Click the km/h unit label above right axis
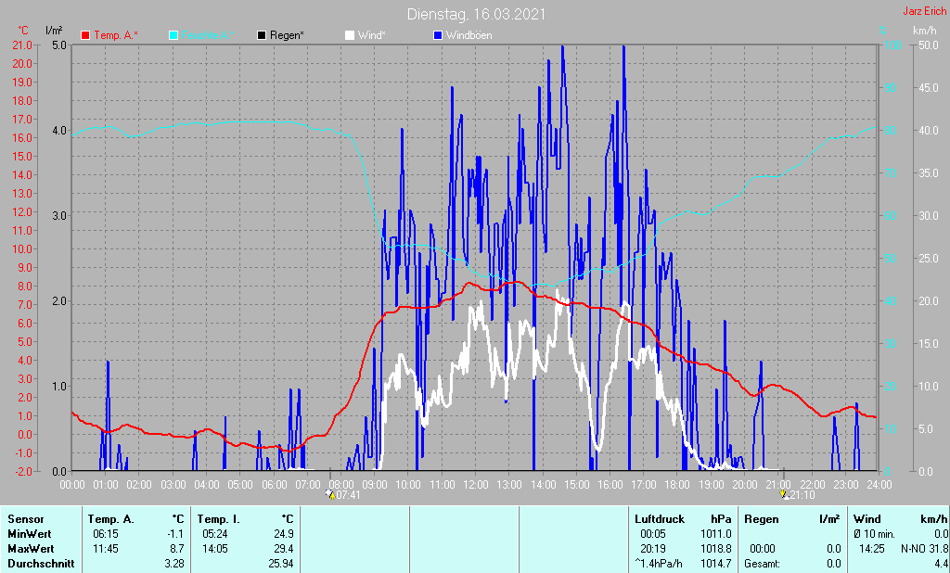950x573 pixels. 924,31
